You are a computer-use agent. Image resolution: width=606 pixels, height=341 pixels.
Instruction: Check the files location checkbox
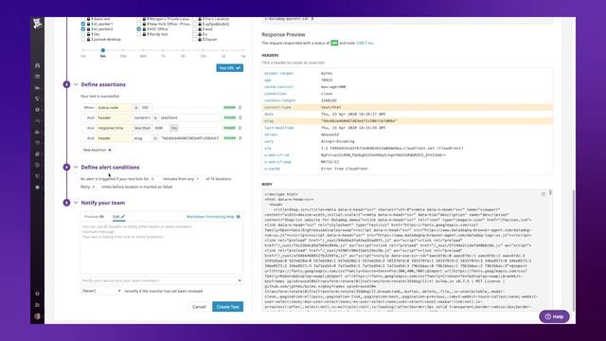click(82, 34)
